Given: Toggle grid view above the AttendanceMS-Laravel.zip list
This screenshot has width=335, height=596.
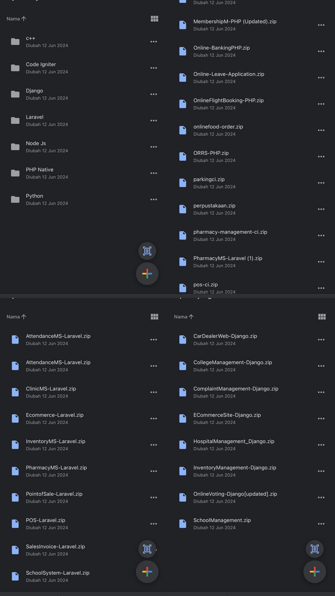Looking at the screenshot, I should coord(154,317).
